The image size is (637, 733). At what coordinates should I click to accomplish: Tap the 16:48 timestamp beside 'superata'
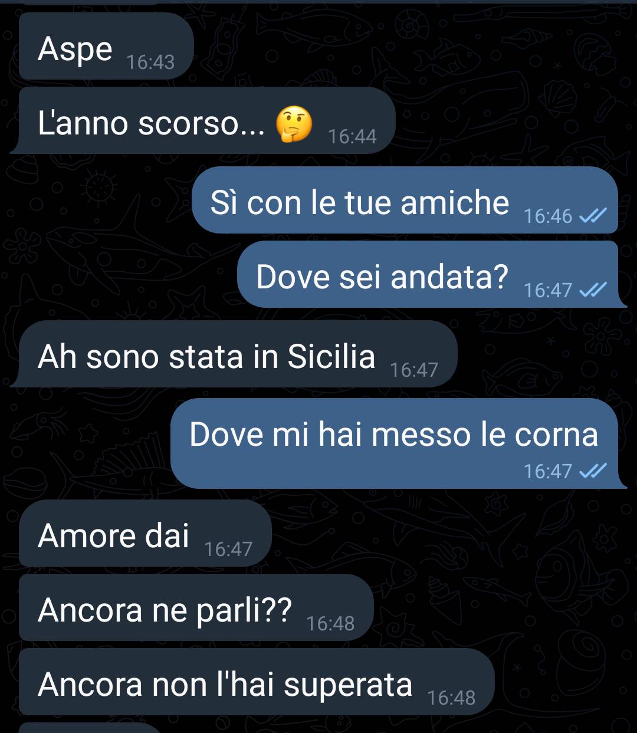451,698
